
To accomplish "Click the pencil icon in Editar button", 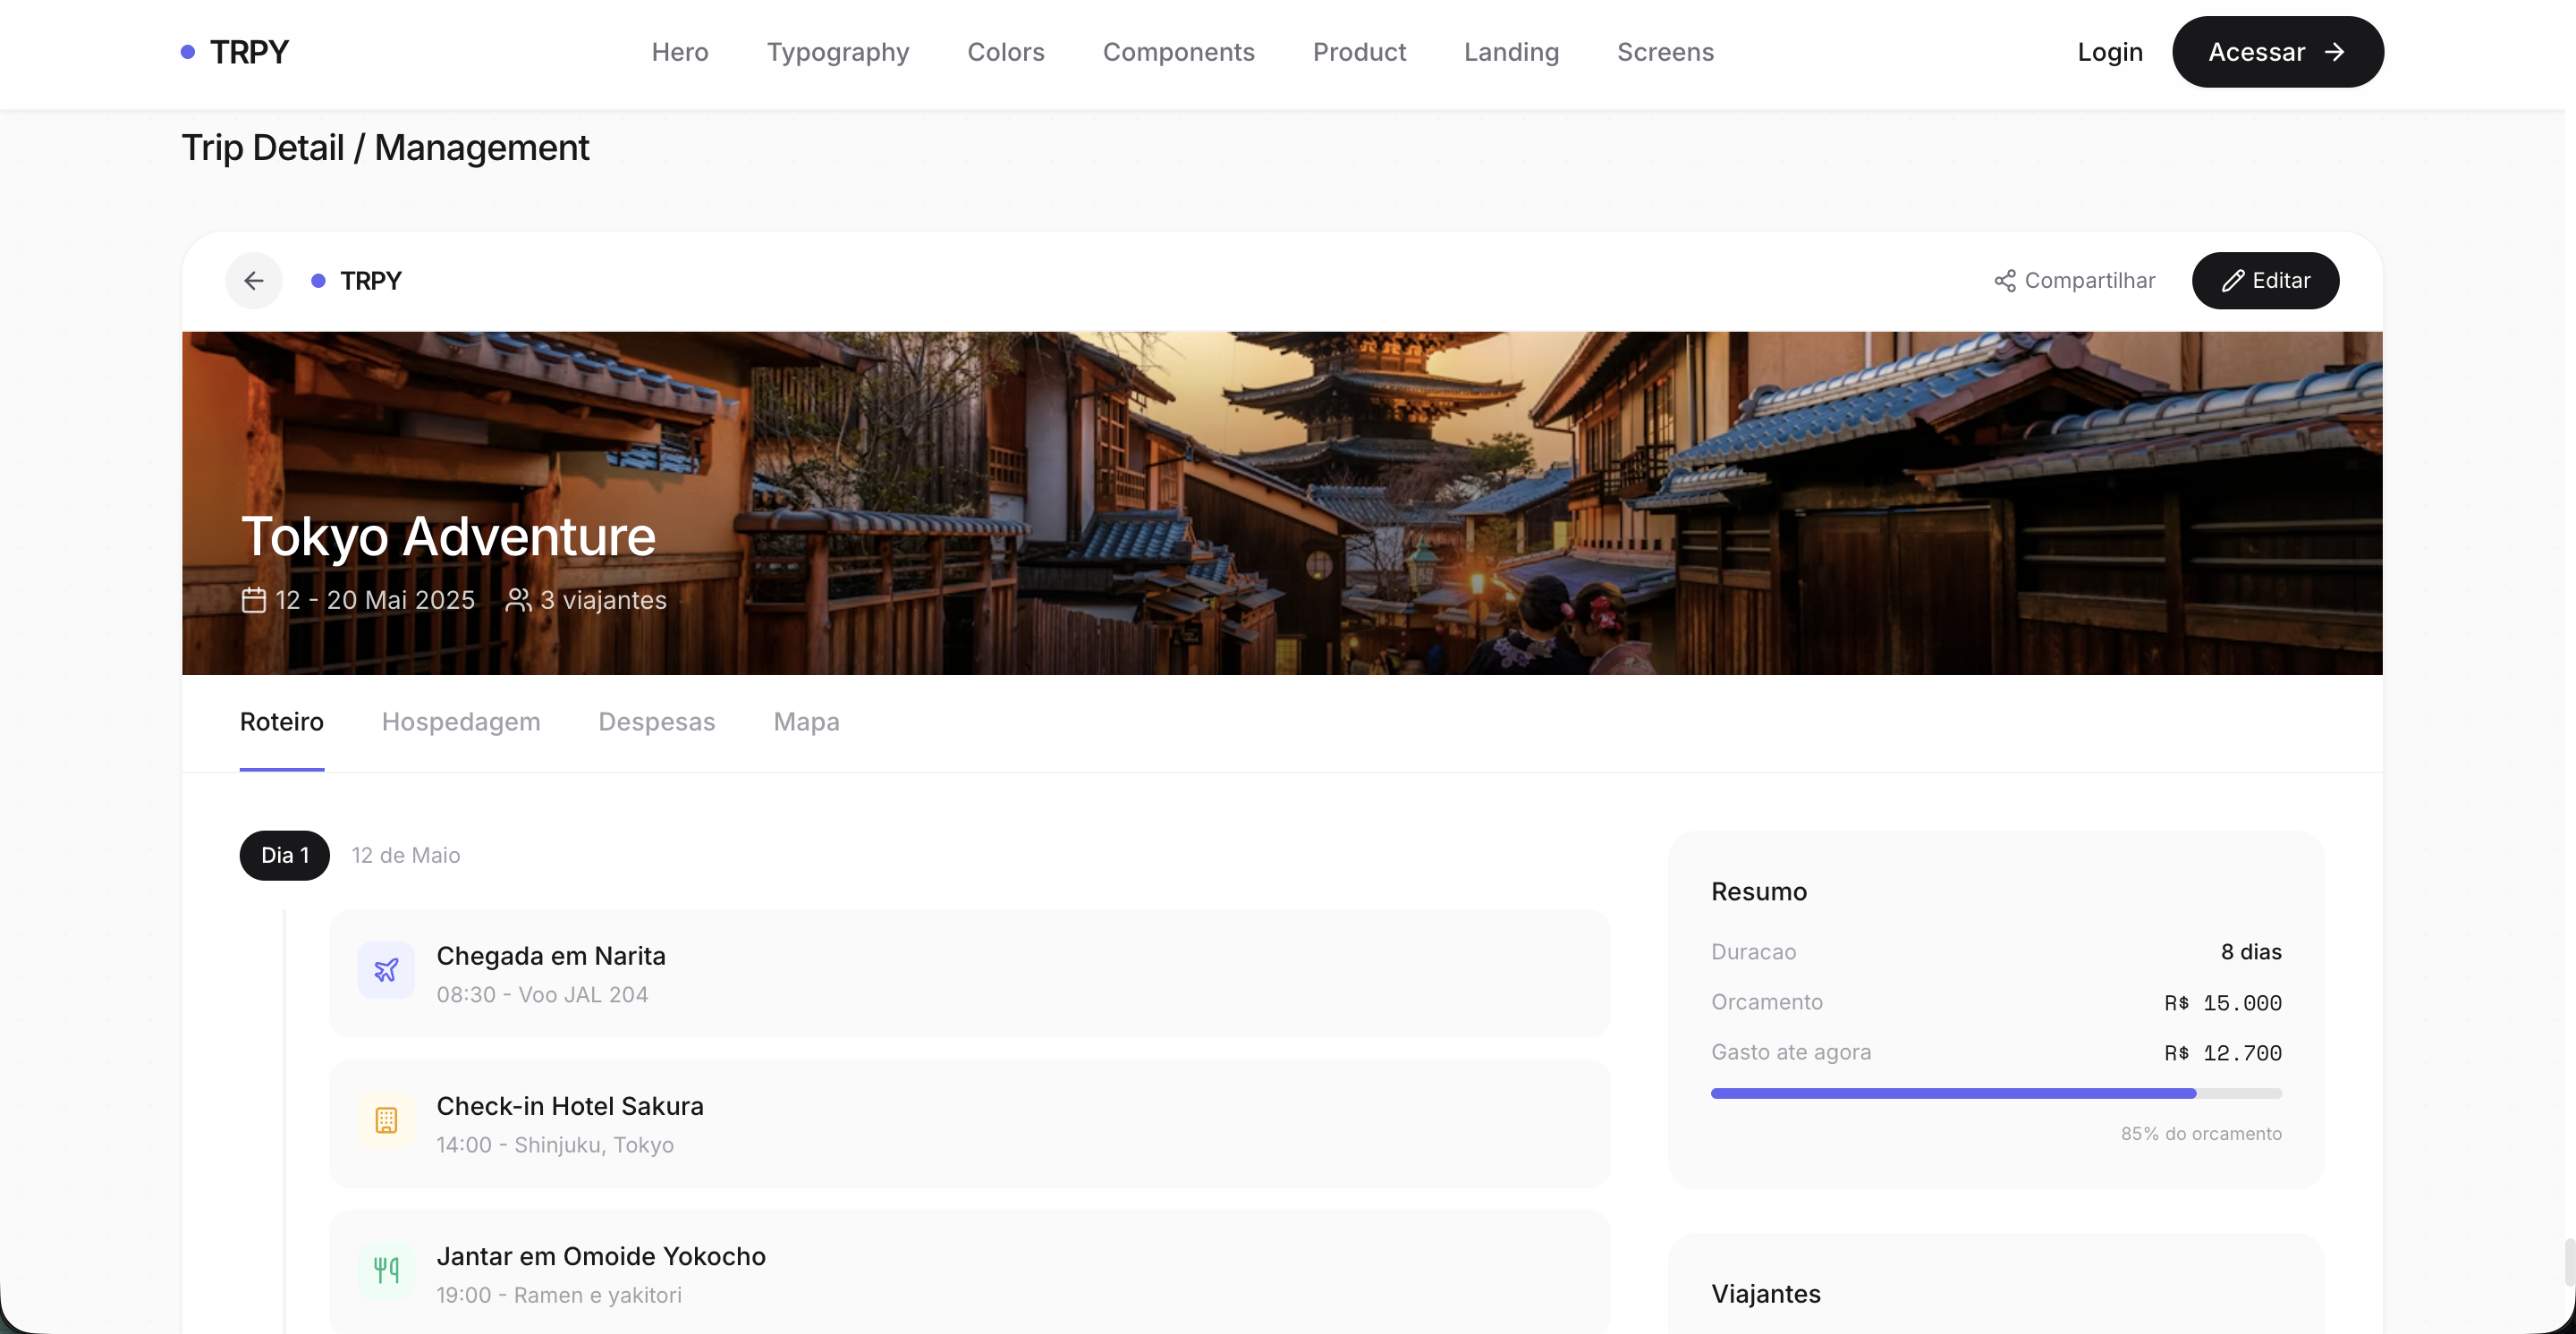I will pos(2233,281).
